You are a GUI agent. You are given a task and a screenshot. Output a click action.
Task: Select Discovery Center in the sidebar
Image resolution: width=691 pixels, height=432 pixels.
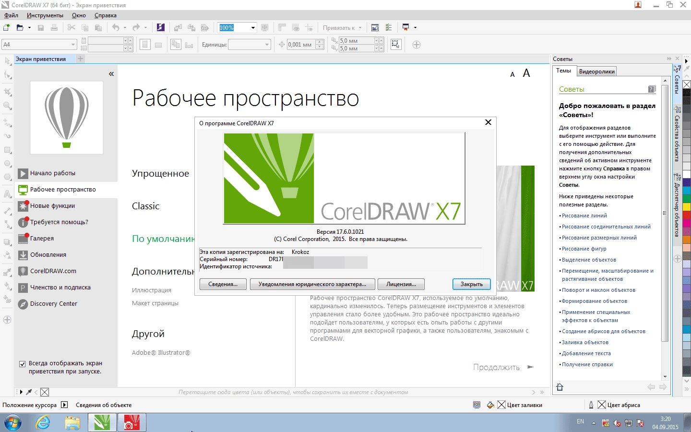pos(66,304)
